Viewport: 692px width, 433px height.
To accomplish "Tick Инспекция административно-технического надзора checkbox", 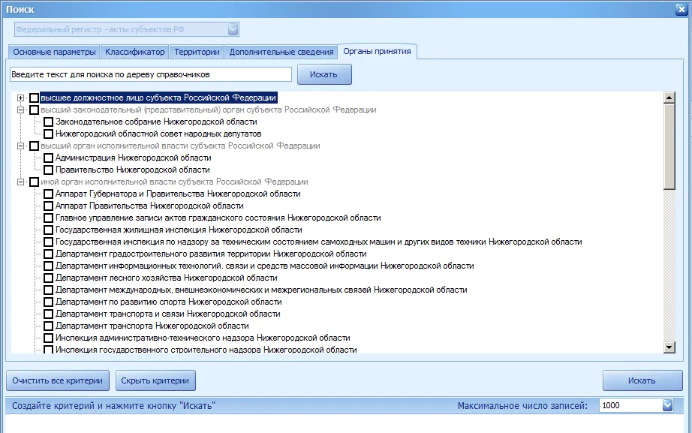I will [49, 338].
